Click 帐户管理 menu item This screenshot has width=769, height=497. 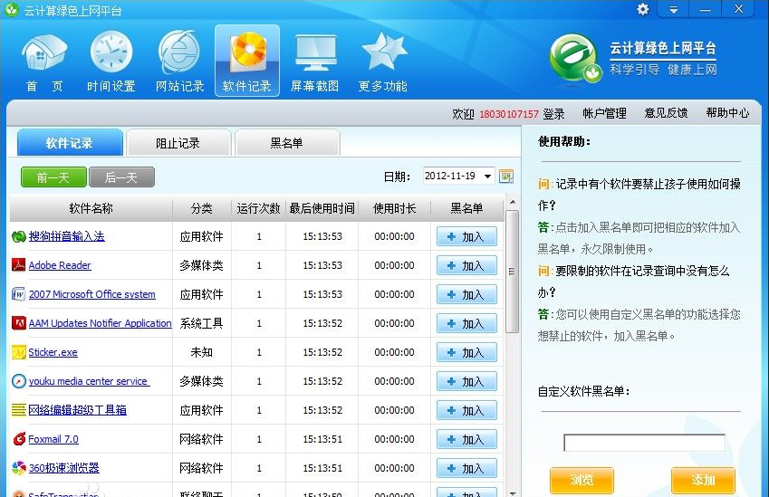(x=604, y=113)
